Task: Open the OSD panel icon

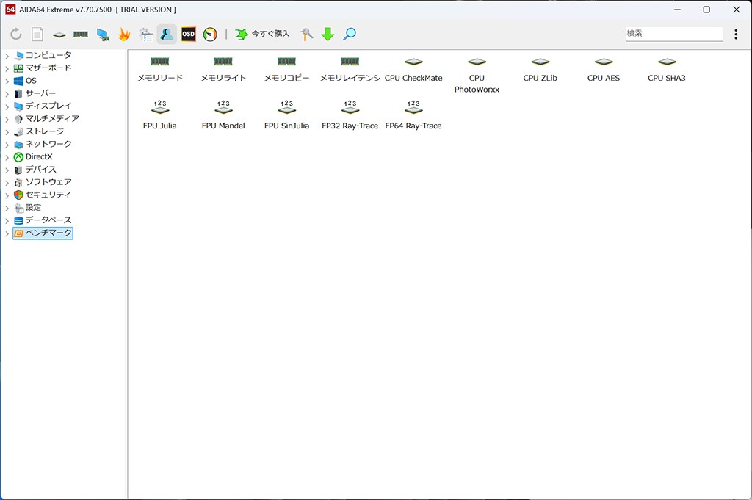Action: coord(189,35)
